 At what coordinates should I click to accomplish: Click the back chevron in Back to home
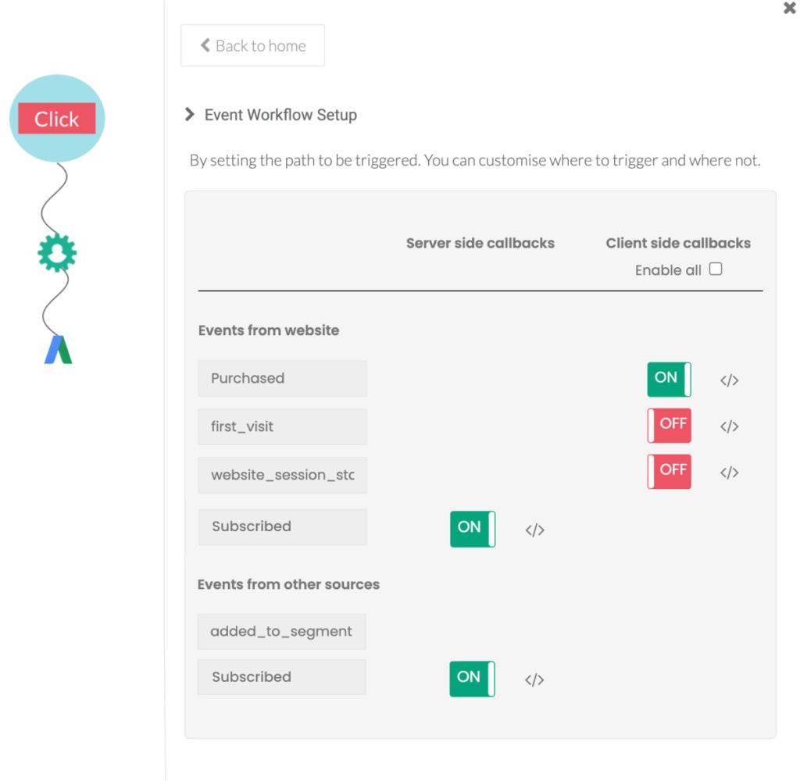[x=205, y=45]
